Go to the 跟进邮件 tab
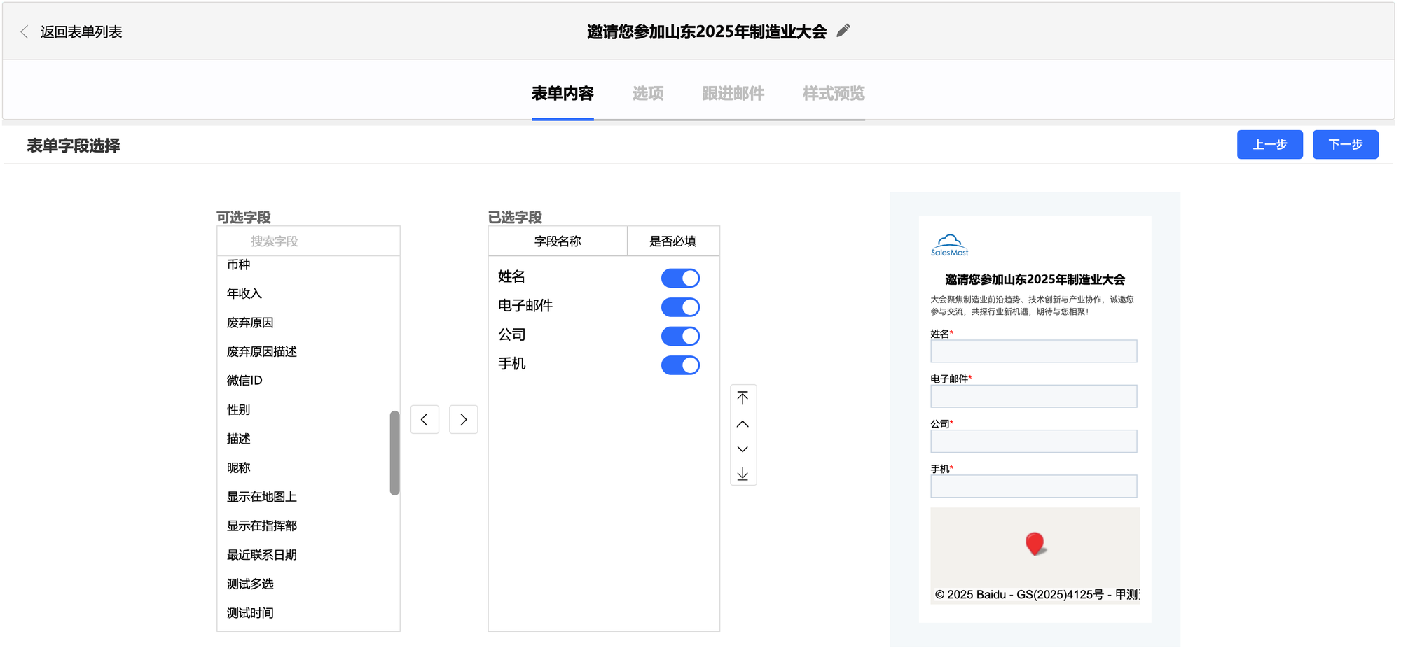Viewport: 1401px width, 655px height. coord(733,94)
